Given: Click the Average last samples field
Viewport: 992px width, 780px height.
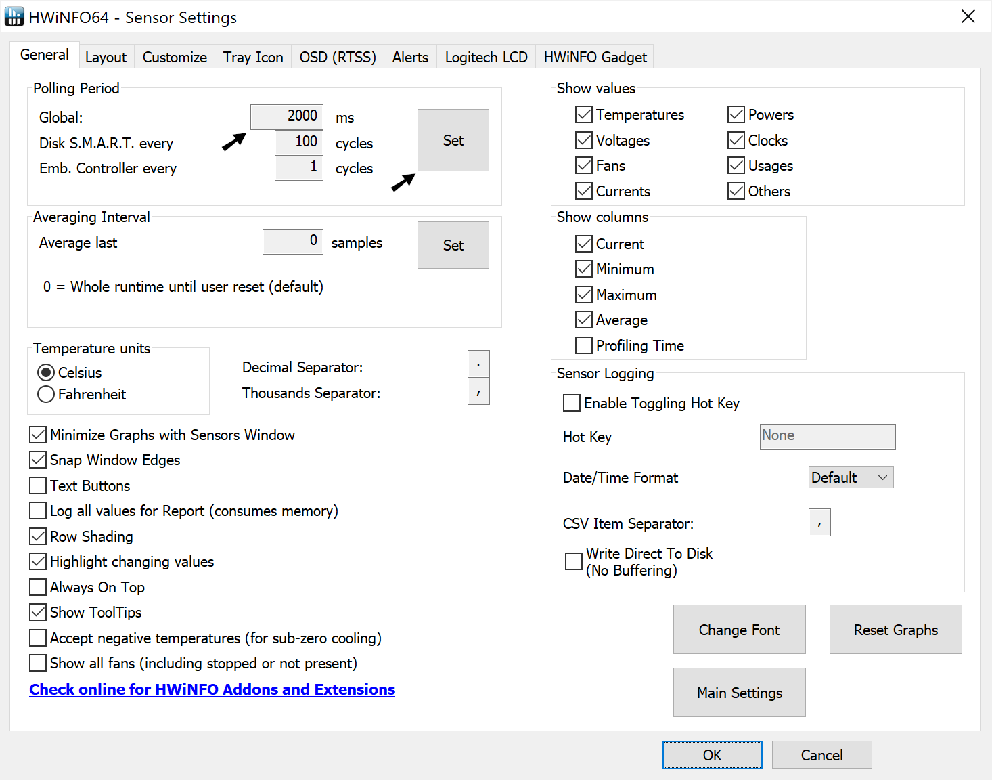Looking at the screenshot, I should [x=293, y=241].
